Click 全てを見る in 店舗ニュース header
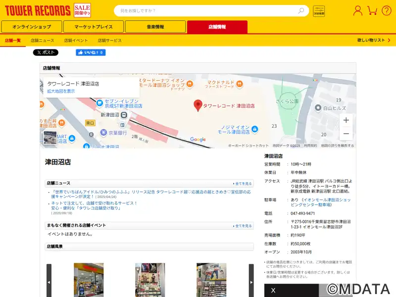Image resolution: width=396 pixels, height=297 pixels. pos(243,184)
